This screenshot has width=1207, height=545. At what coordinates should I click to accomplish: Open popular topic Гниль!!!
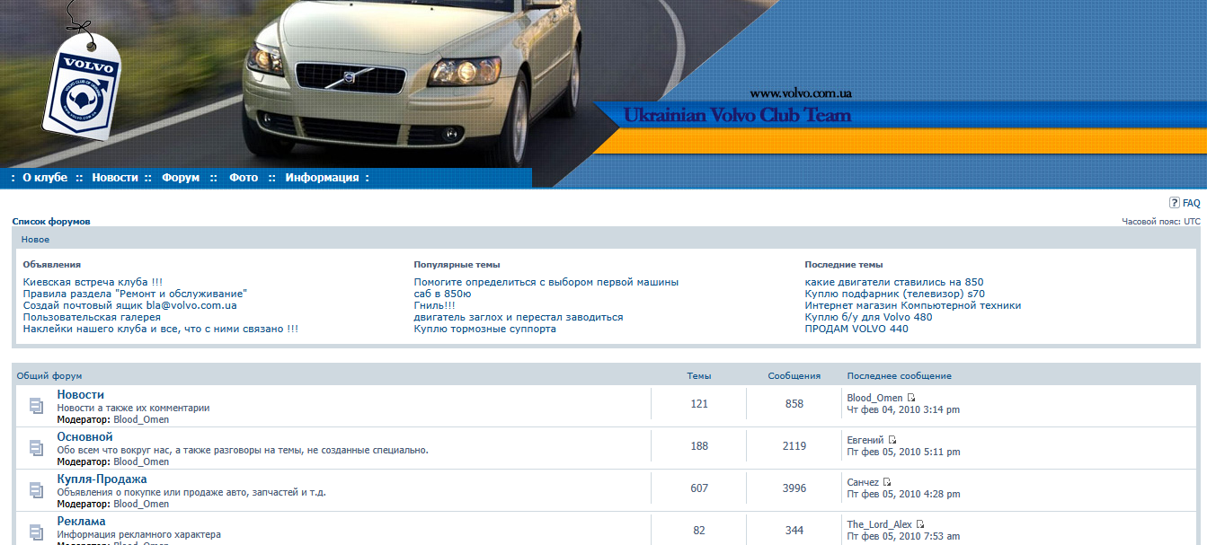434,305
